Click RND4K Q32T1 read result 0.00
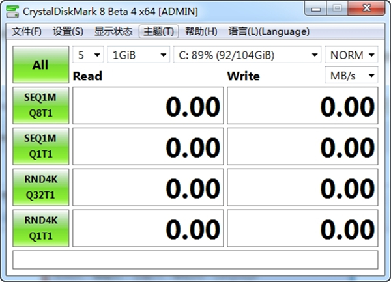 click(x=148, y=187)
